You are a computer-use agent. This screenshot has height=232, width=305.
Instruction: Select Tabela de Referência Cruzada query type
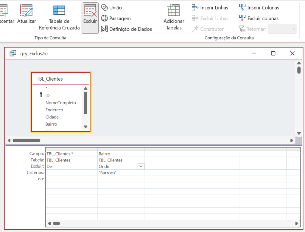click(59, 10)
